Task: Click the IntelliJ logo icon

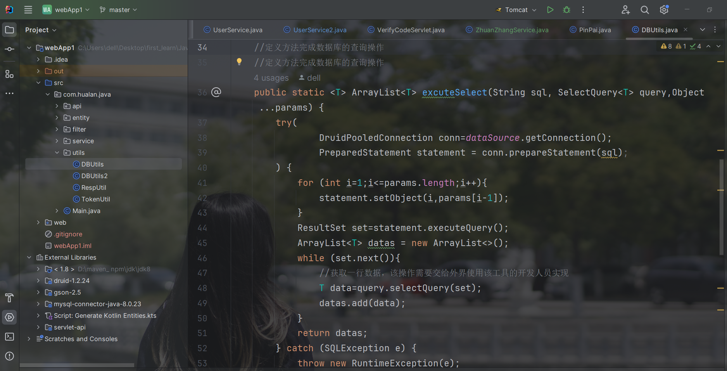Action: (9, 10)
